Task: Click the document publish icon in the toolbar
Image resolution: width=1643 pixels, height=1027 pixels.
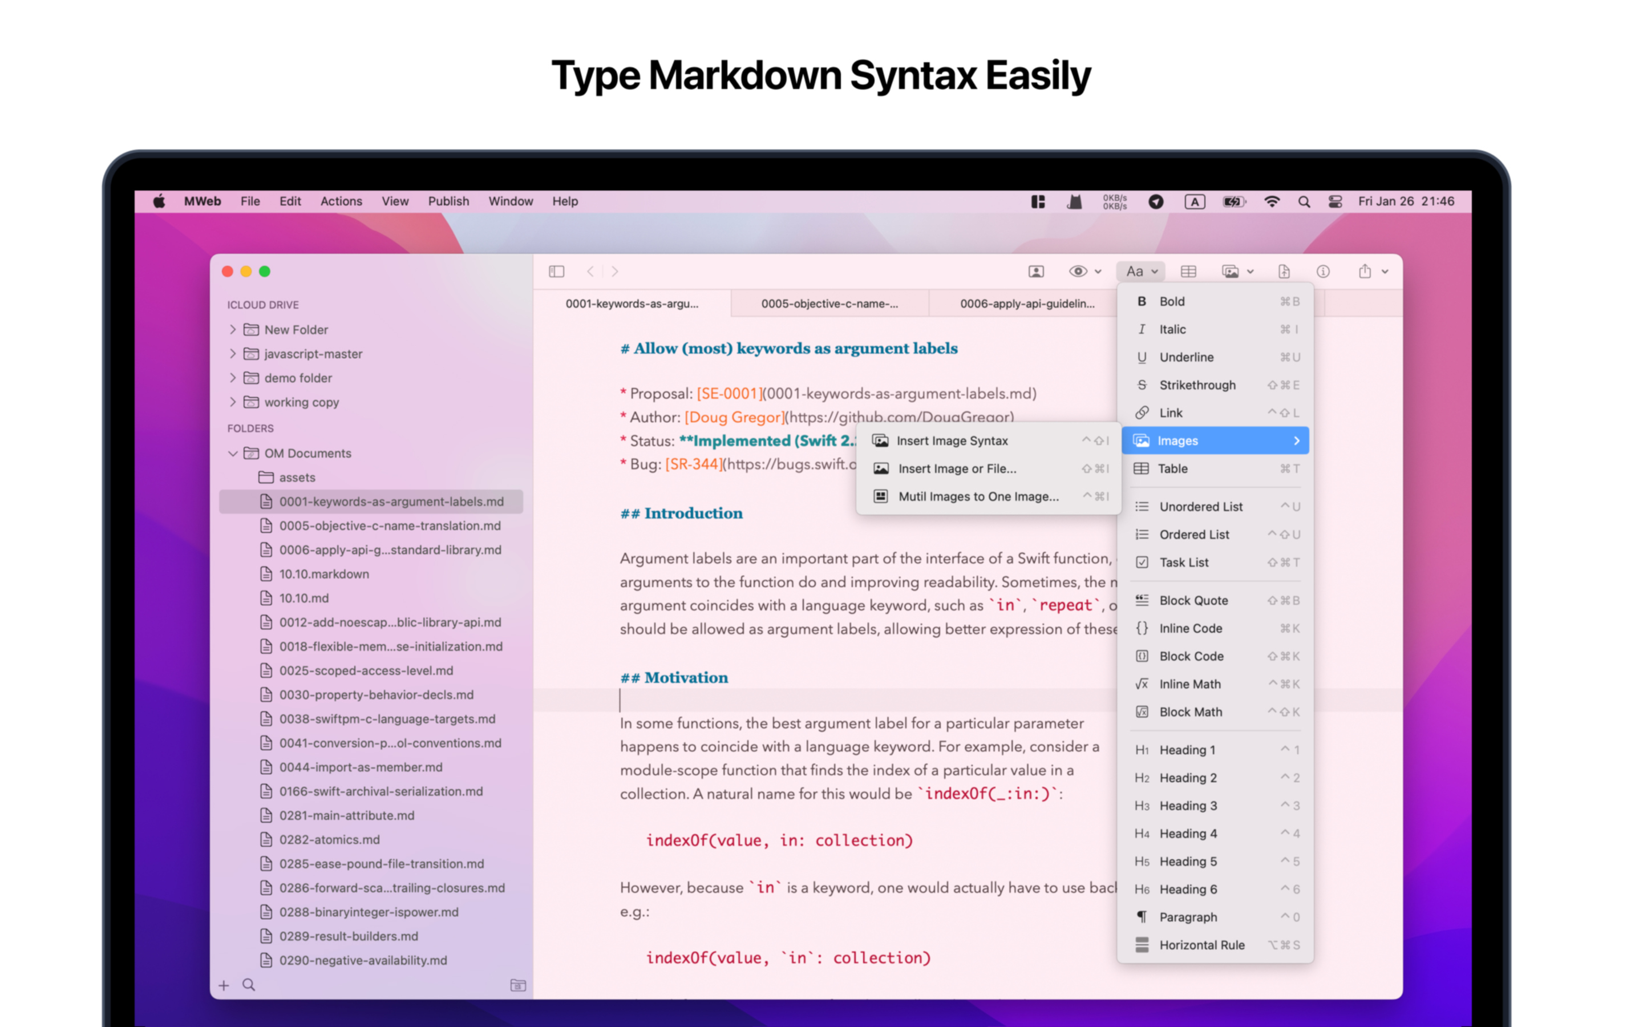Action: click(x=1284, y=271)
